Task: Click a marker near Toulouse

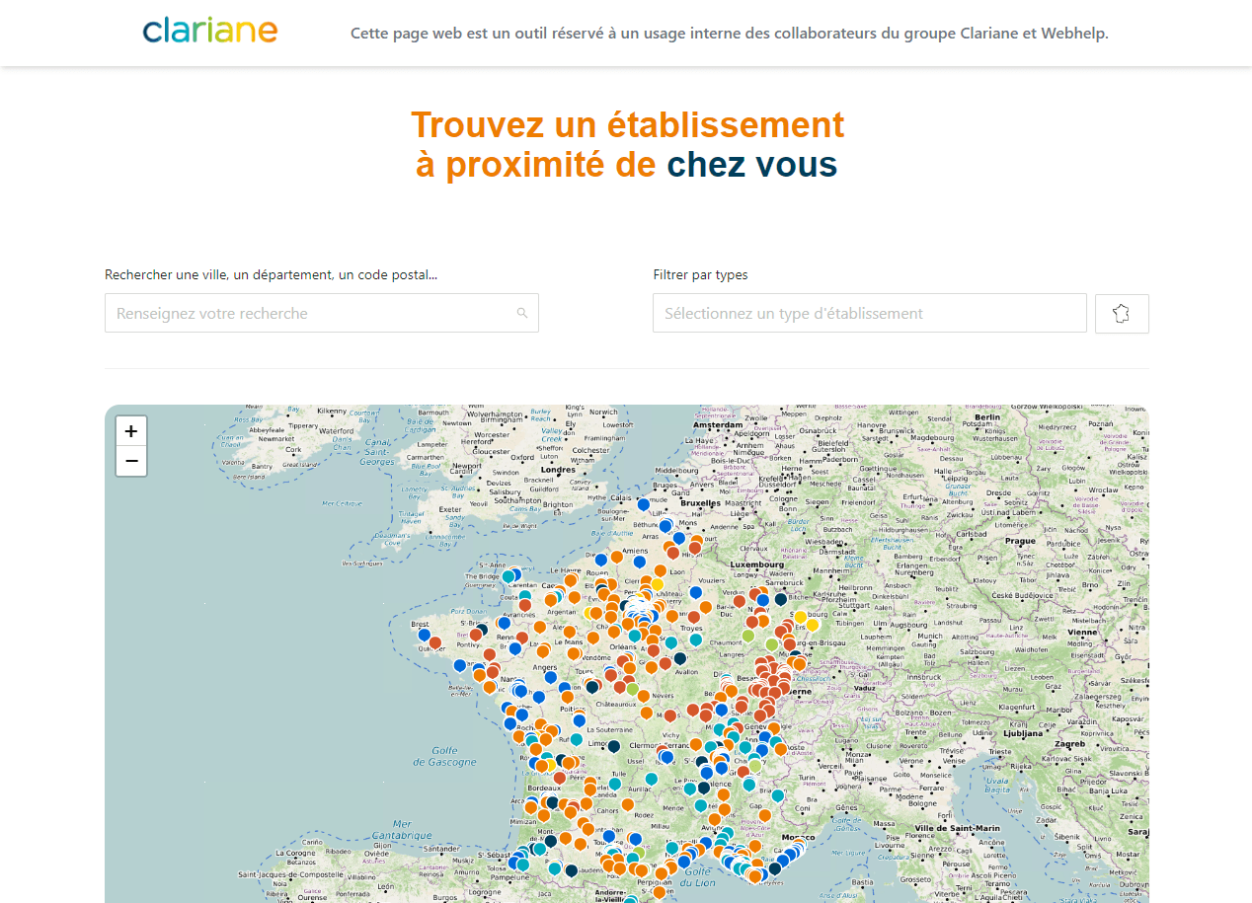Action: pos(609,836)
